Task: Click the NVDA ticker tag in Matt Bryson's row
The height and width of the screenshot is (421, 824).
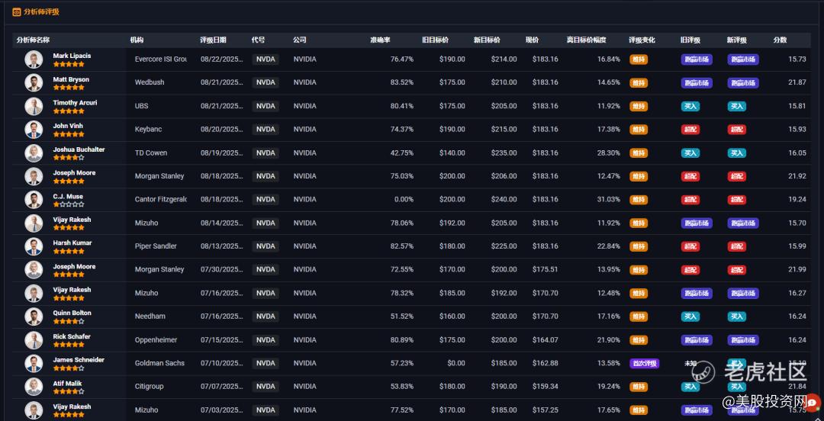Action: pyautogui.click(x=266, y=82)
